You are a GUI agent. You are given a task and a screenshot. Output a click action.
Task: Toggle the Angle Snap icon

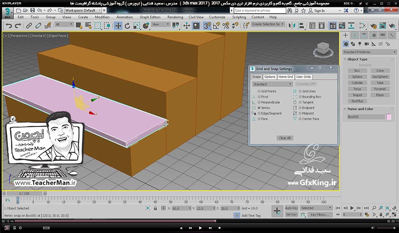[x=216, y=26]
